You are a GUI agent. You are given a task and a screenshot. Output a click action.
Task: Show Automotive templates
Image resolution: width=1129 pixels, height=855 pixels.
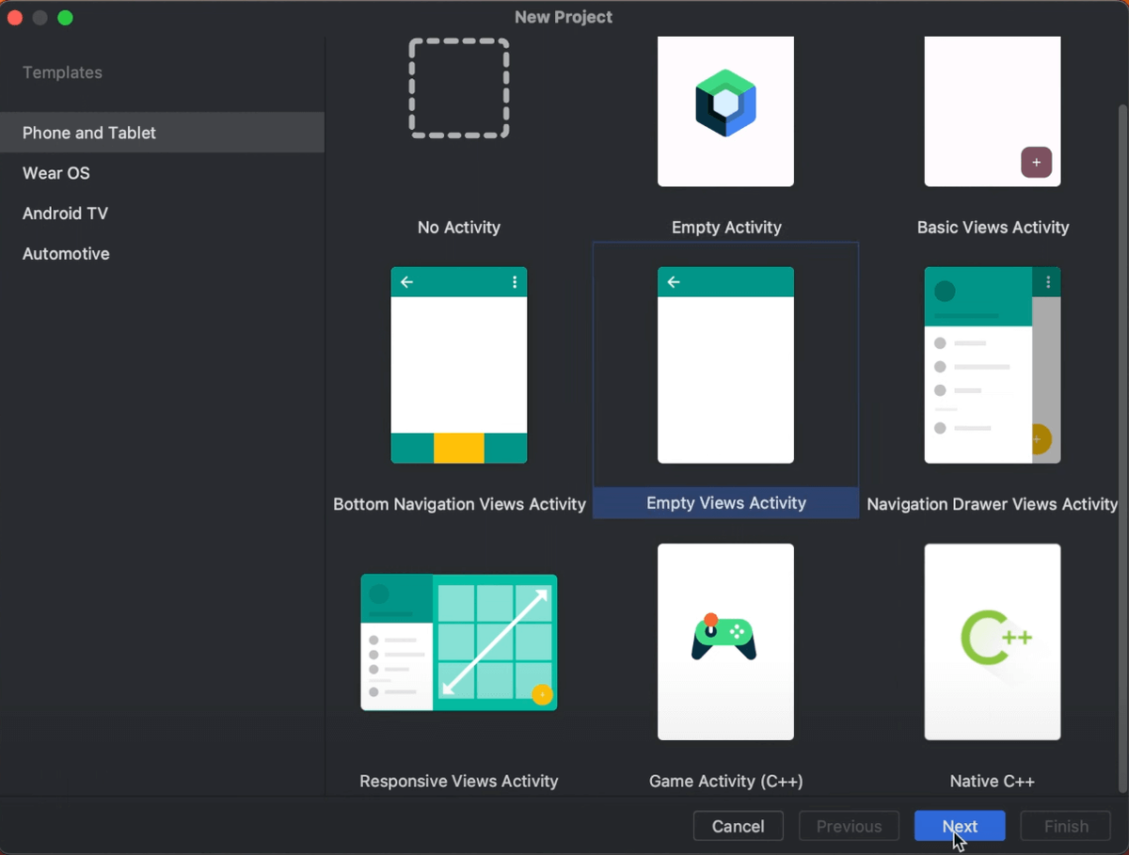162,254
